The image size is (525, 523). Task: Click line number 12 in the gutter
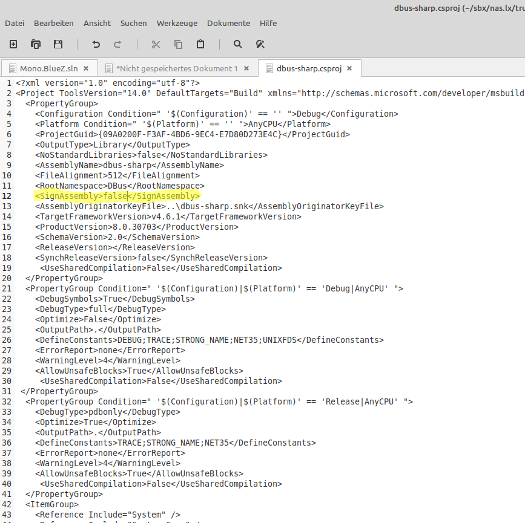coord(7,197)
